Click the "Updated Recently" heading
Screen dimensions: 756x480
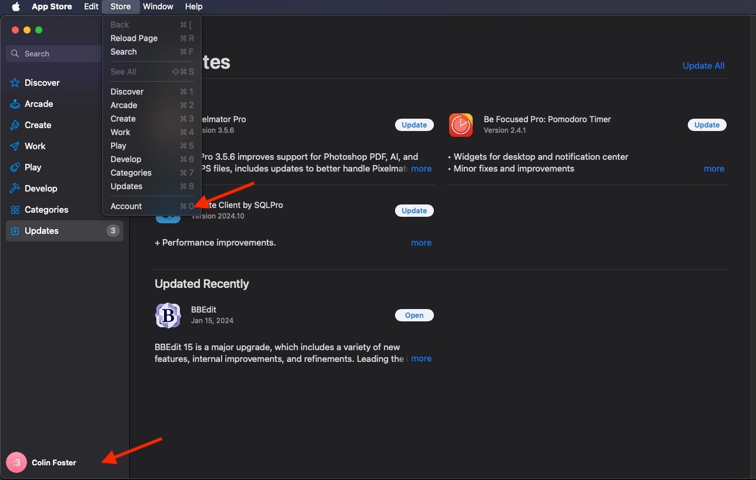point(202,284)
